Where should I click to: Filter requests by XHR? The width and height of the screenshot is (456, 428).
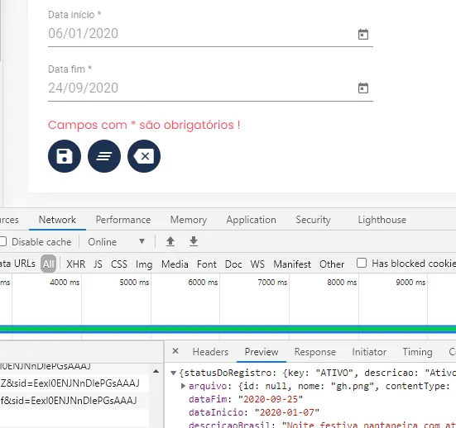[76, 264]
